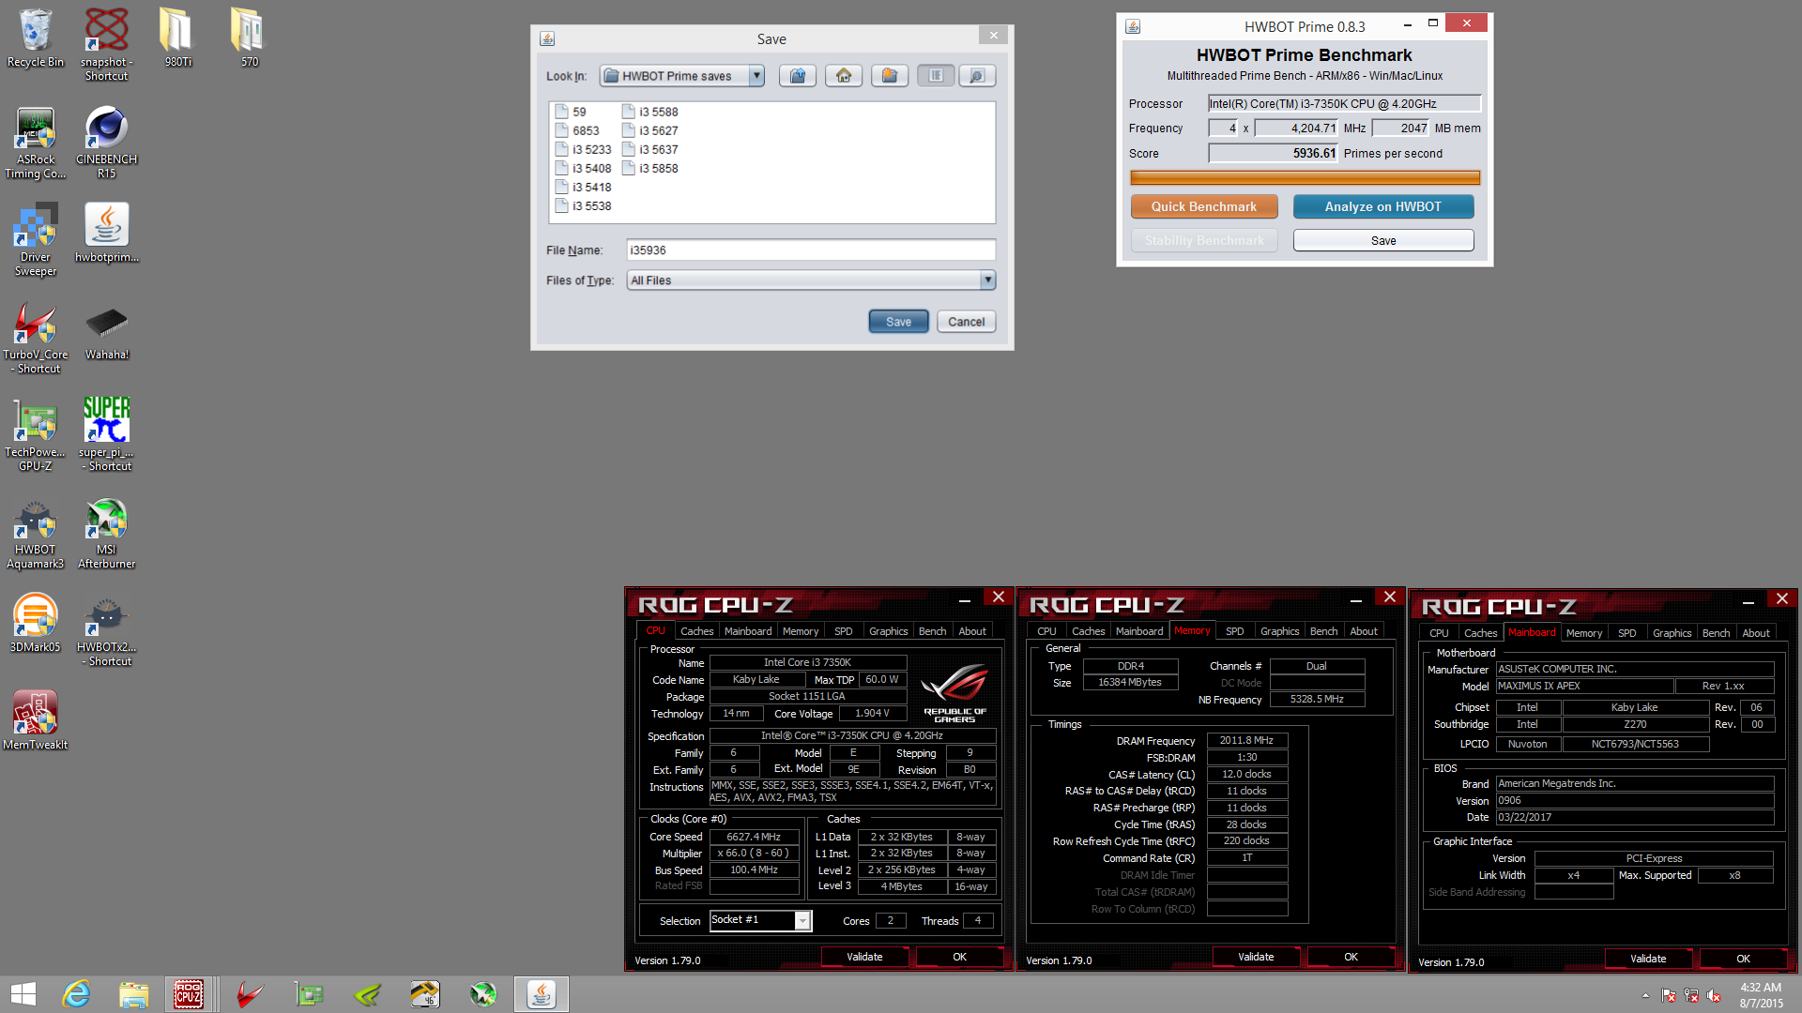Expand the Files of Type dropdown
Image resolution: width=1802 pixels, height=1013 pixels.
[987, 280]
